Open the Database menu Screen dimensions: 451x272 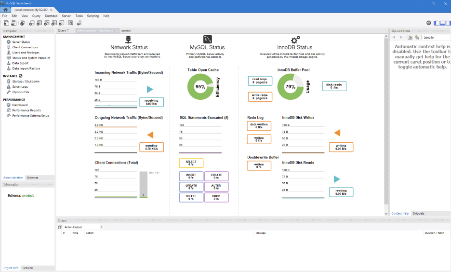coord(51,16)
